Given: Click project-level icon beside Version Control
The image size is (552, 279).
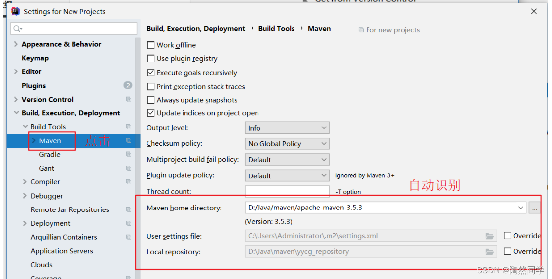Looking at the screenshot, I should pos(128,99).
